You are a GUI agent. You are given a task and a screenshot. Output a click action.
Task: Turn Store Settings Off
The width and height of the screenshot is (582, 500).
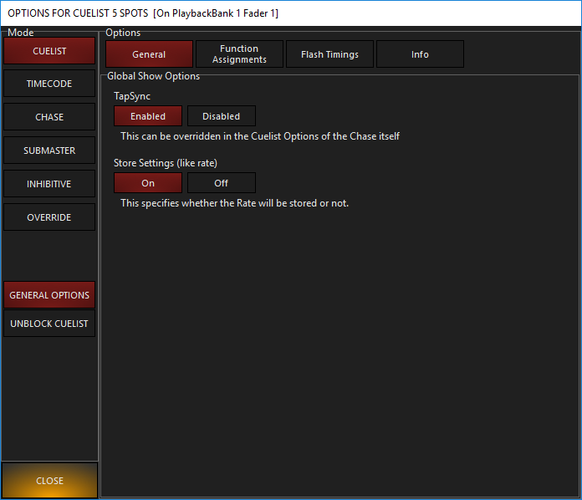click(x=222, y=183)
